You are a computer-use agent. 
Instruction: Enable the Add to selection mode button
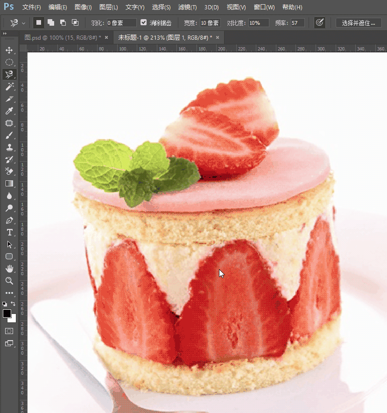pos(51,22)
